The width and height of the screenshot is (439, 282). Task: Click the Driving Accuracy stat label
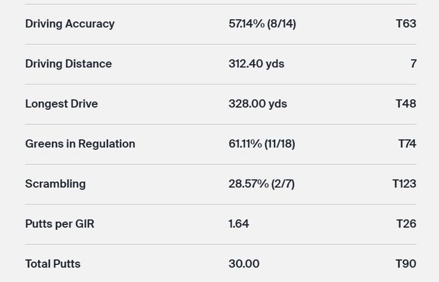click(x=70, y=23)
